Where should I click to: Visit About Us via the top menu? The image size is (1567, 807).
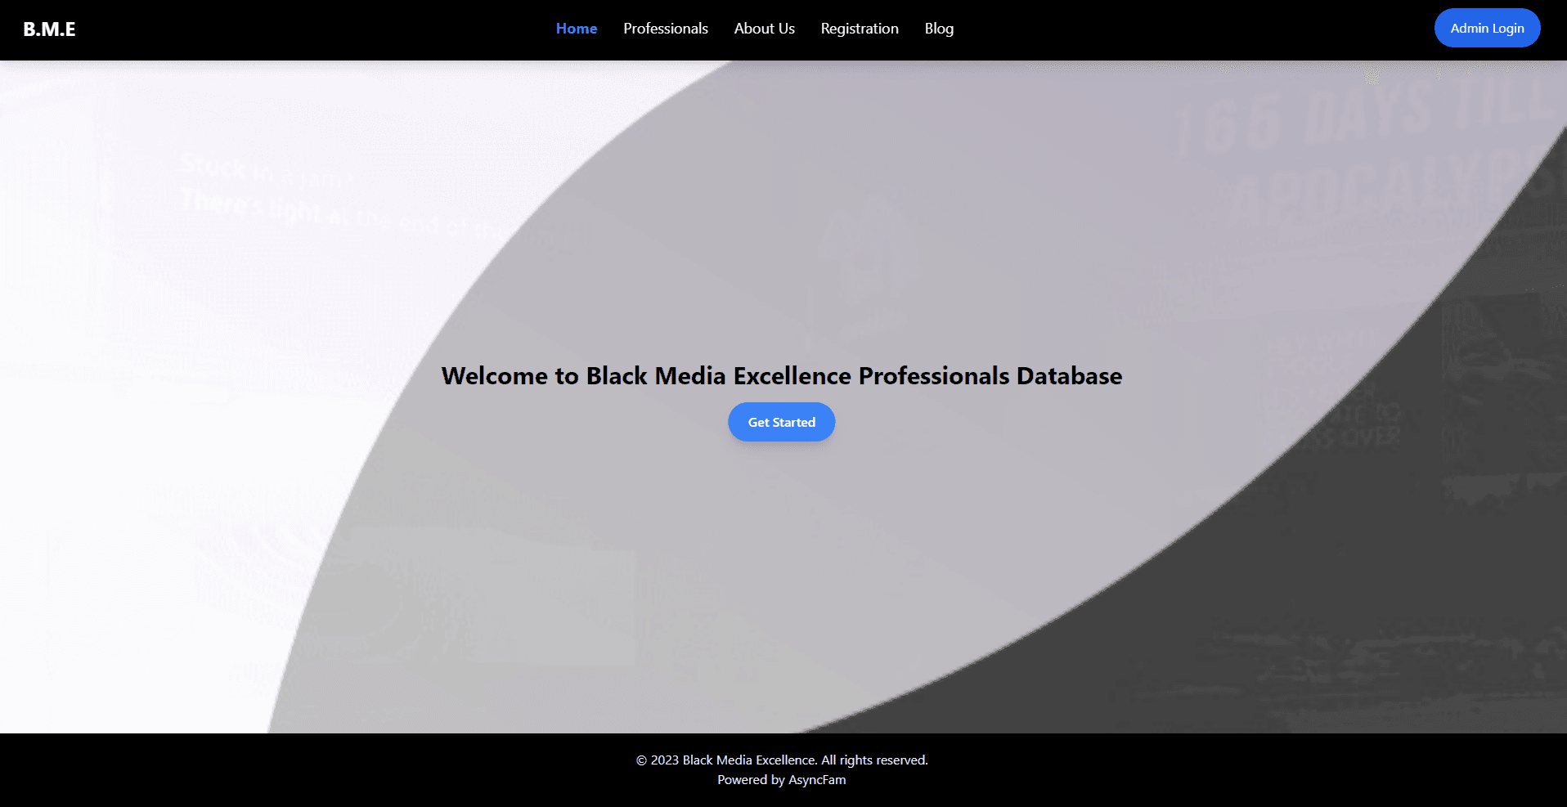(764, 28)
